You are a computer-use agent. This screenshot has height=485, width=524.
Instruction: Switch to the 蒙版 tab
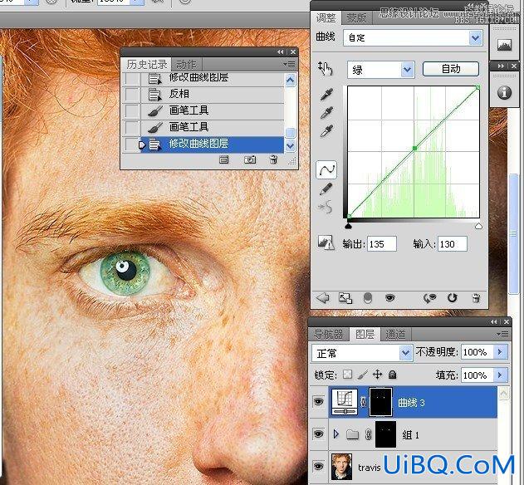click(x=356, y=17)
